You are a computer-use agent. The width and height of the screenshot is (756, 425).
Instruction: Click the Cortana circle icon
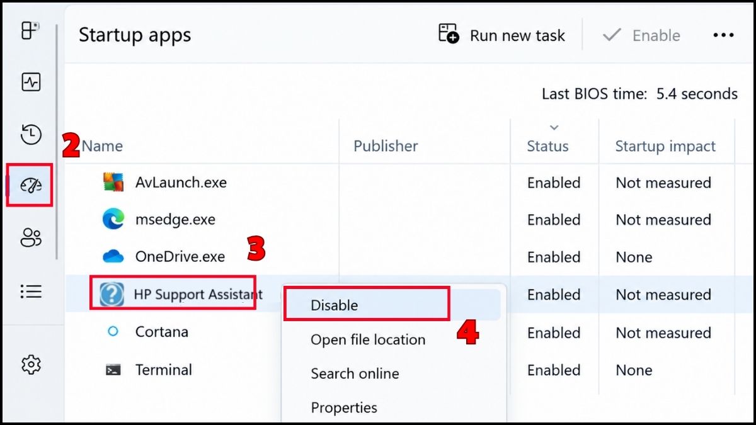click(113, 331)
